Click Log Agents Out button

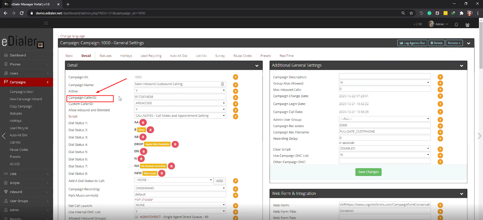pyautogui.click(x=412, y=43)
